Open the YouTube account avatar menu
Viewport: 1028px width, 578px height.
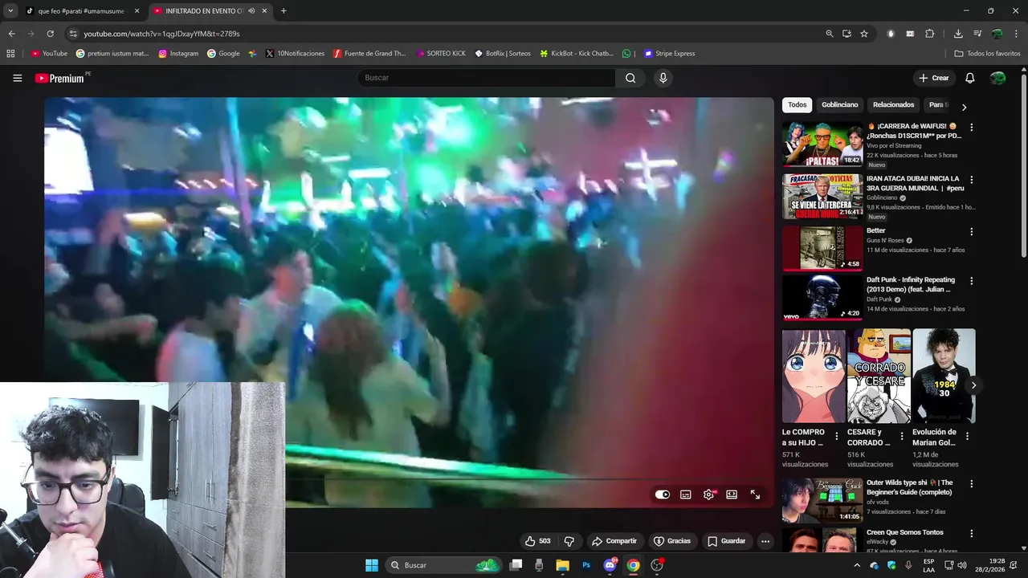click(997, 78)
